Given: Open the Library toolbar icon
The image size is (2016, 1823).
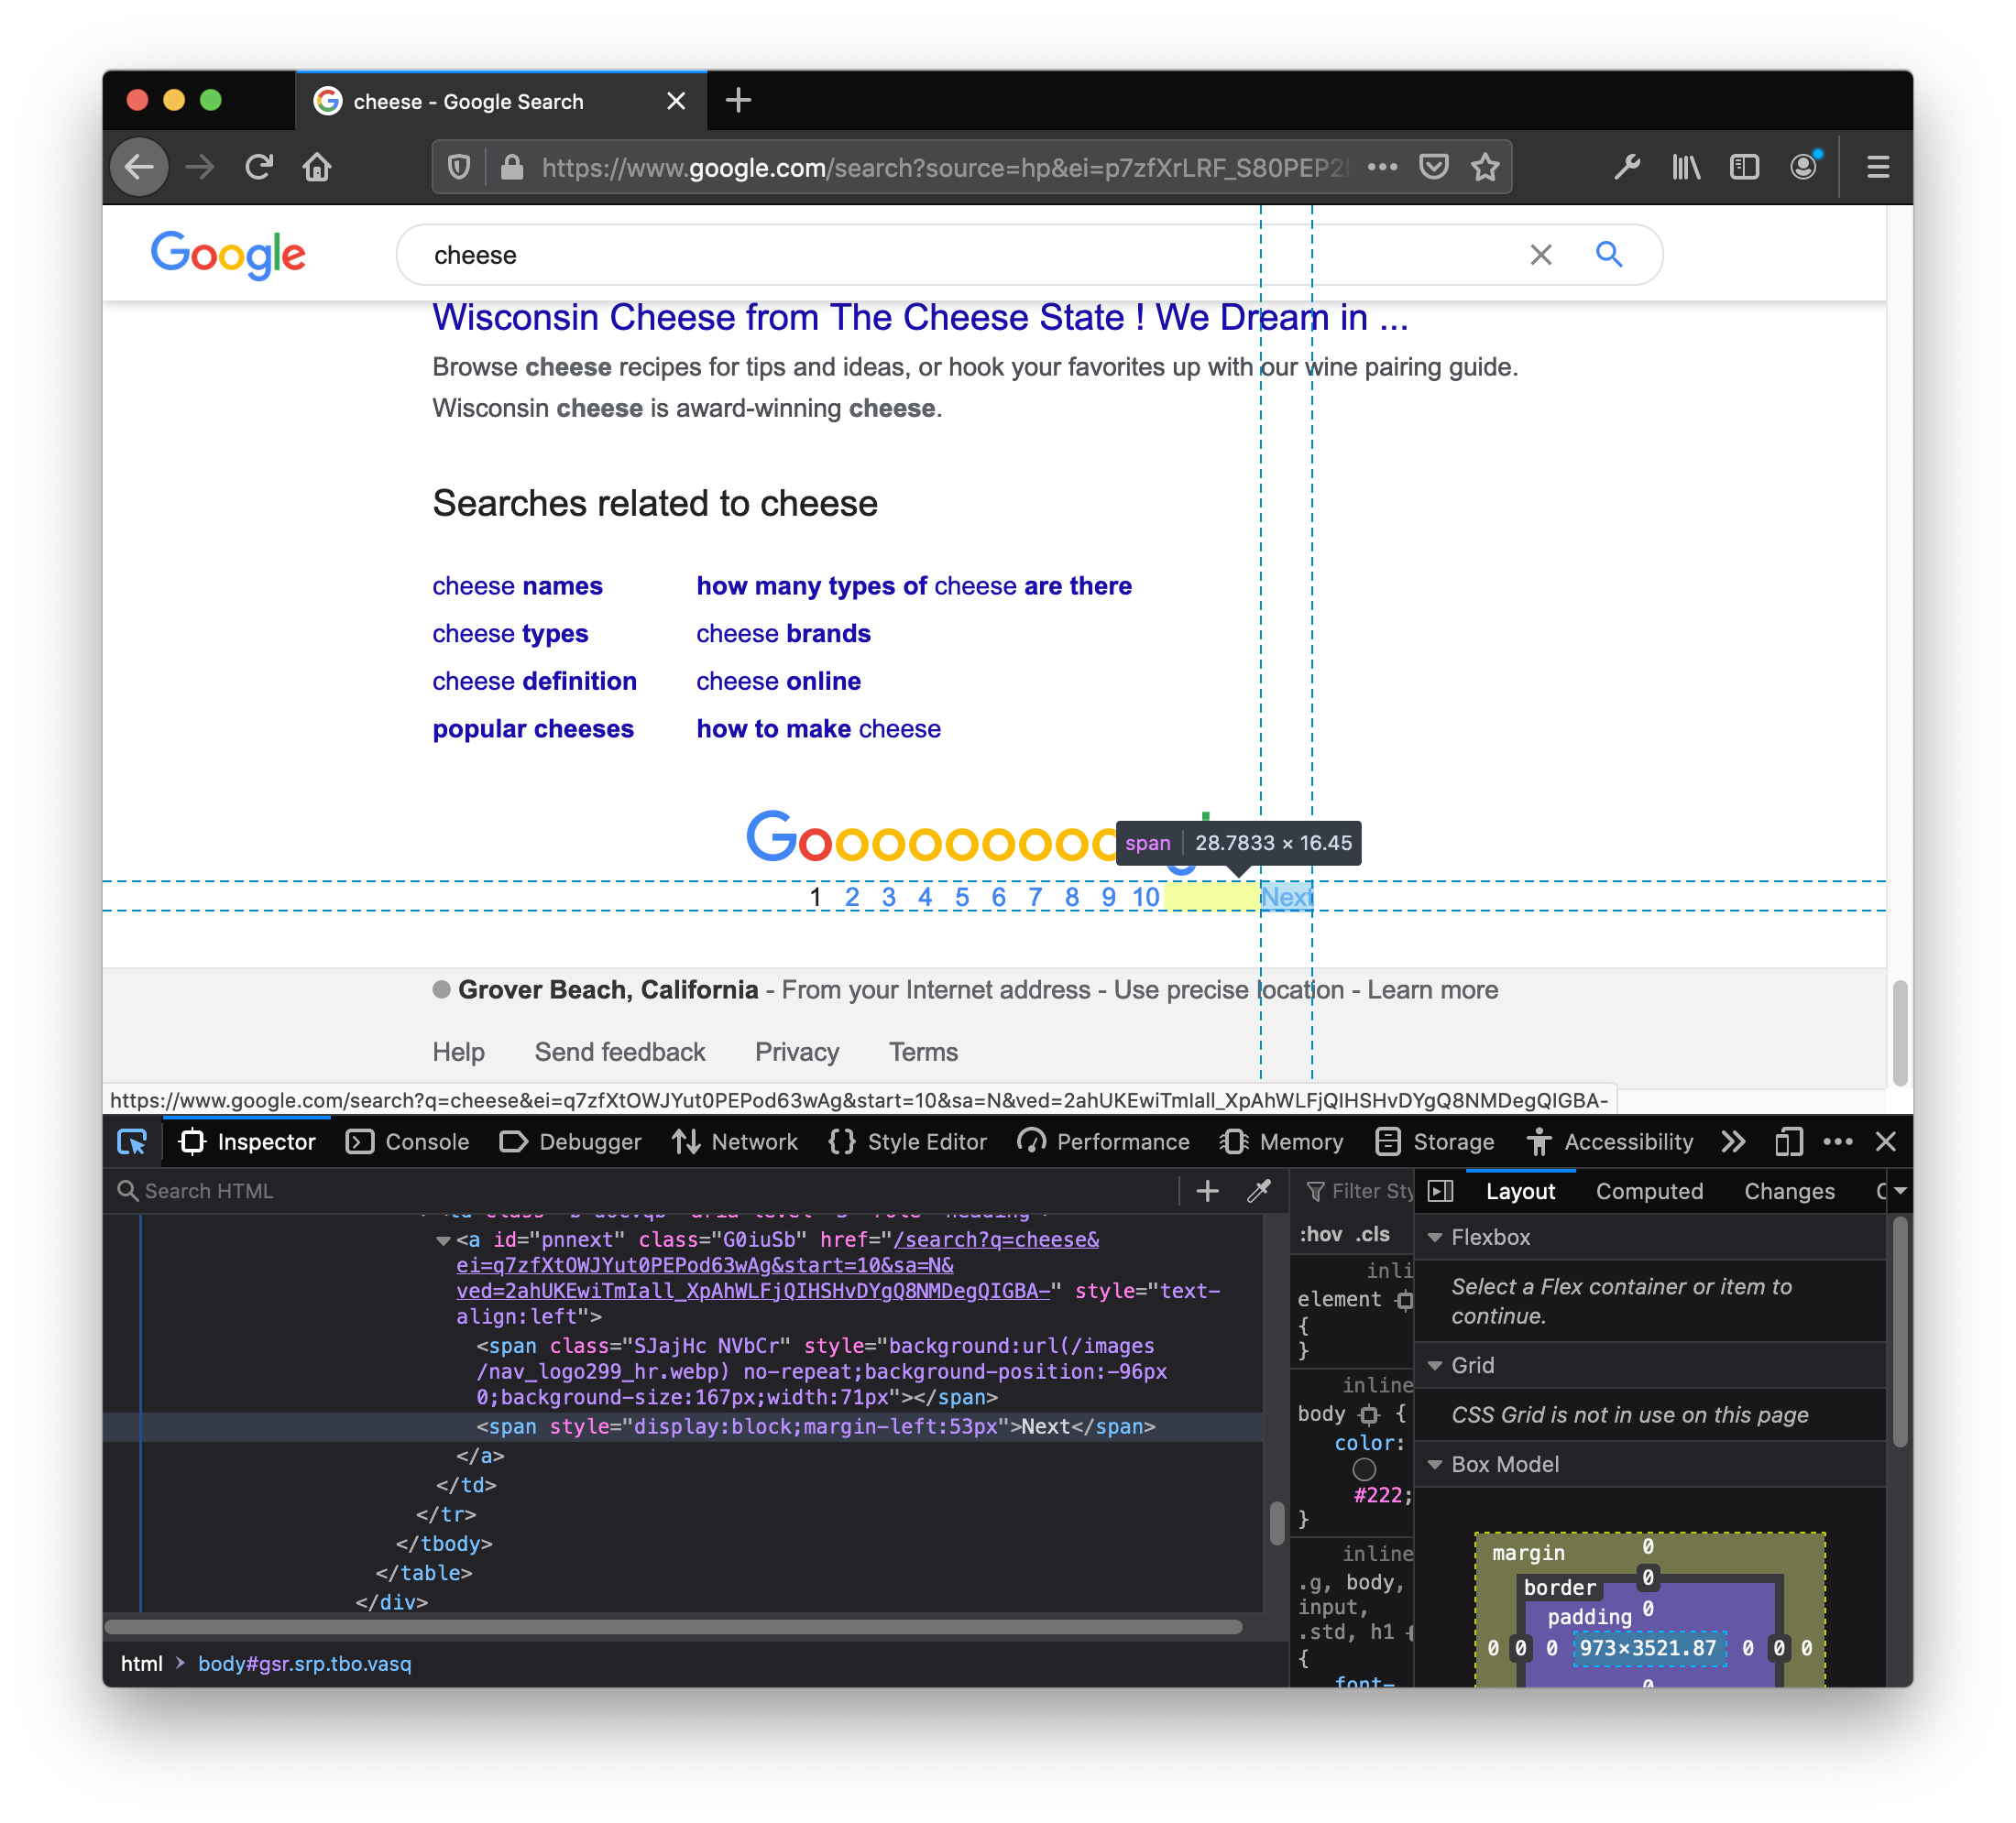Looking at the screenshot, I should [1686, 167].
